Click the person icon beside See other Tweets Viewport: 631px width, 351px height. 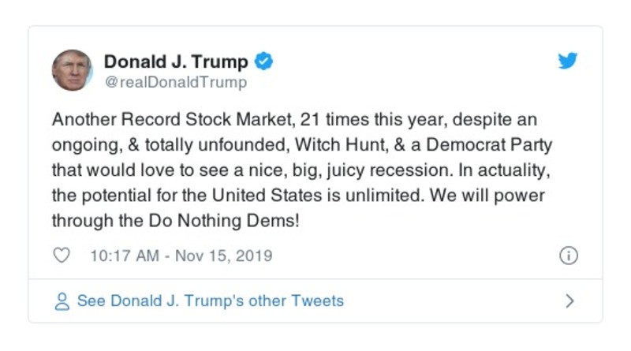pos(62,301)
